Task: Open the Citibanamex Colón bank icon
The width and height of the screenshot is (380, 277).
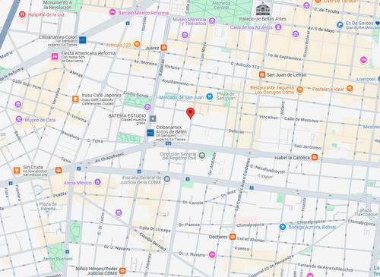Action: coord(82,40)
